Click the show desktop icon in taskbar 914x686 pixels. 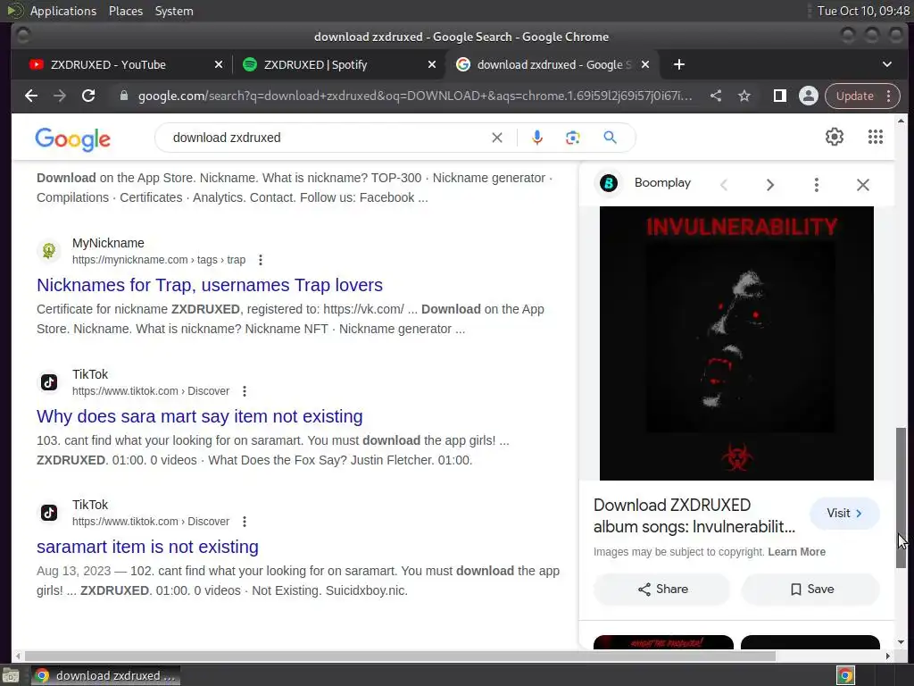11,675
